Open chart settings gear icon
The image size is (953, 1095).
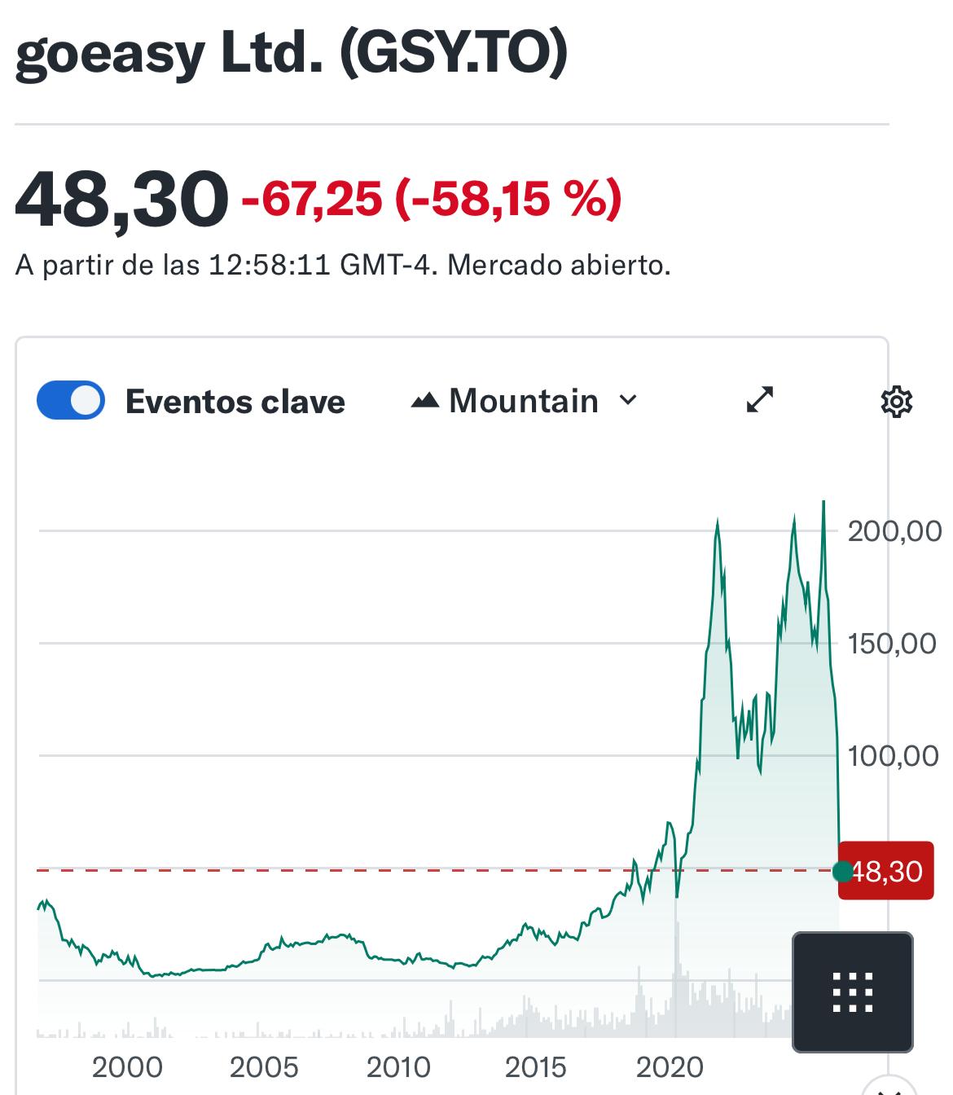[897, 402]
